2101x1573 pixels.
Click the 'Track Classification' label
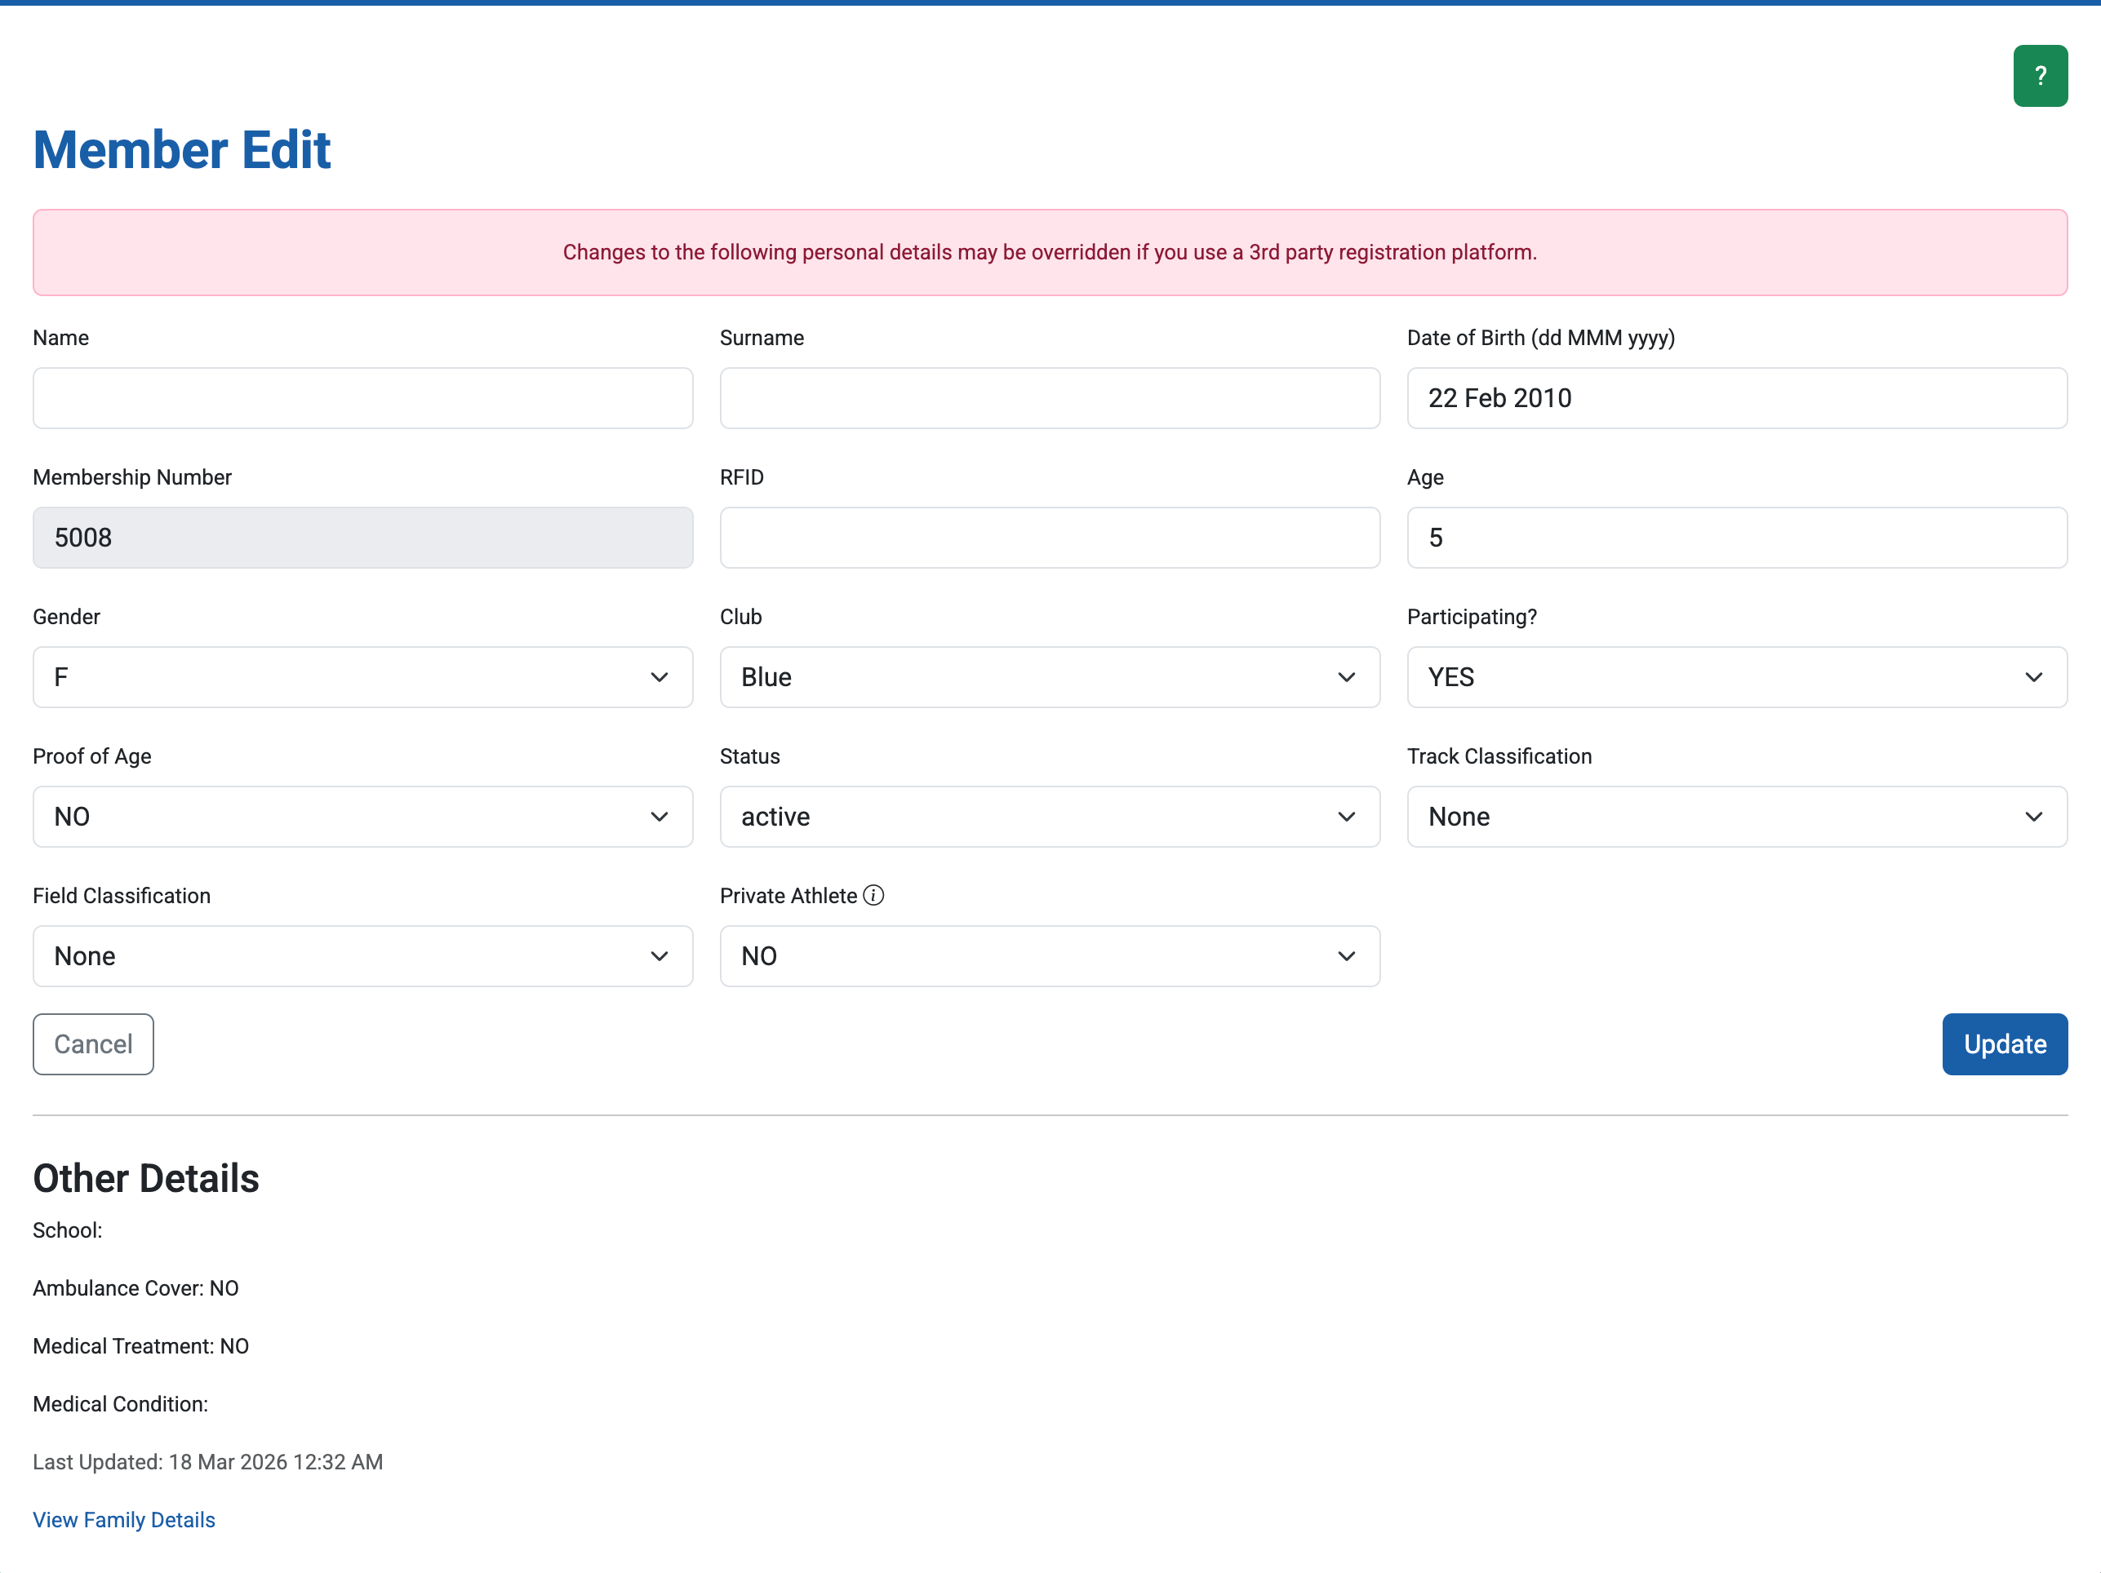1499,756
